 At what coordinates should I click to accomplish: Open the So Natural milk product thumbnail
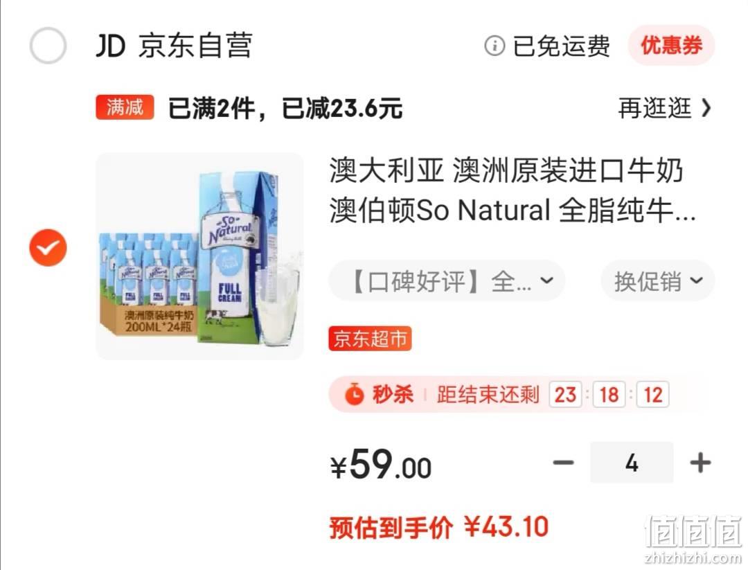(x=200, y=256)
